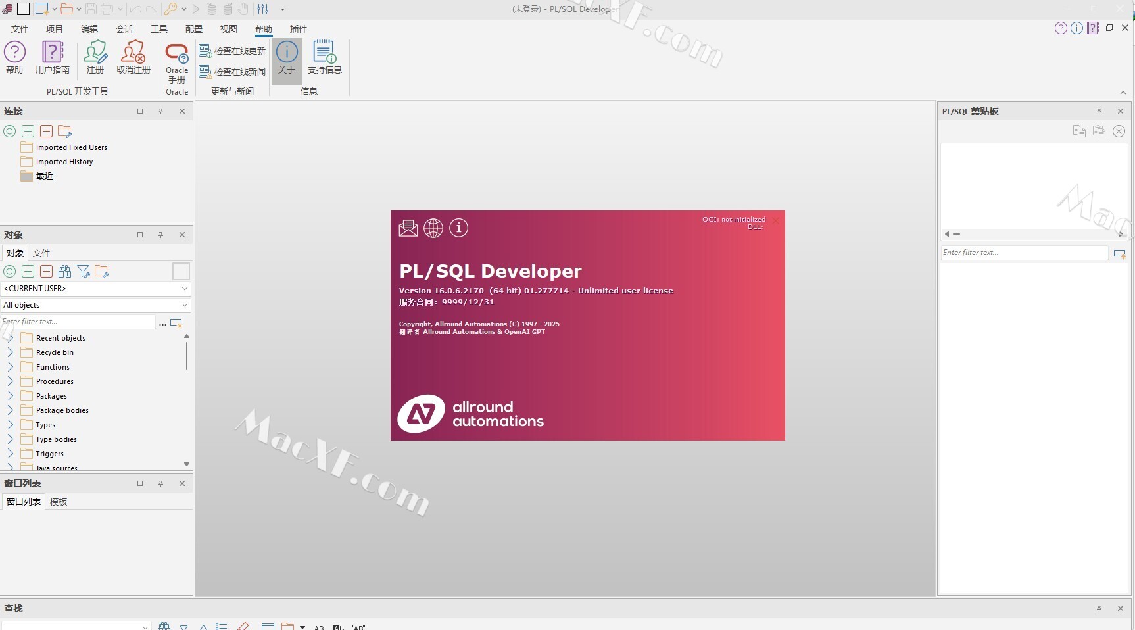Click 检查在线更新 check online updates
The width and height of the screenshot is (1135, 630).
pyautogui.click(x=232, y=51)
